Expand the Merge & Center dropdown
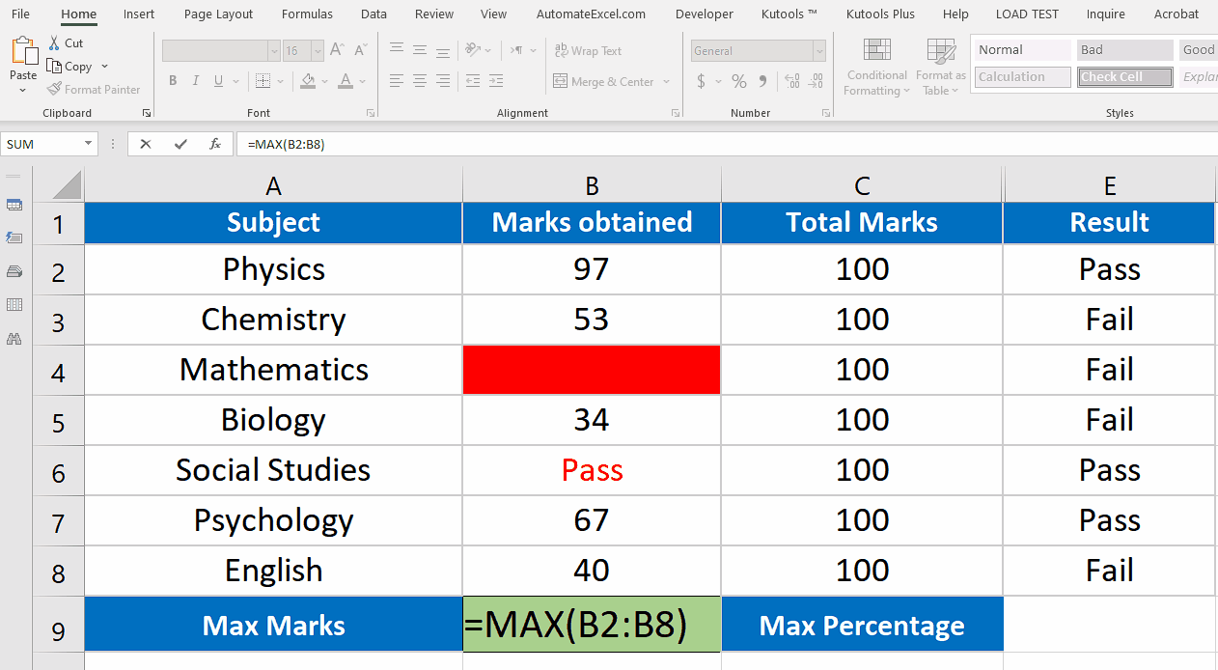The width and height of the screenshot is (1218, 670). [667, 81]
